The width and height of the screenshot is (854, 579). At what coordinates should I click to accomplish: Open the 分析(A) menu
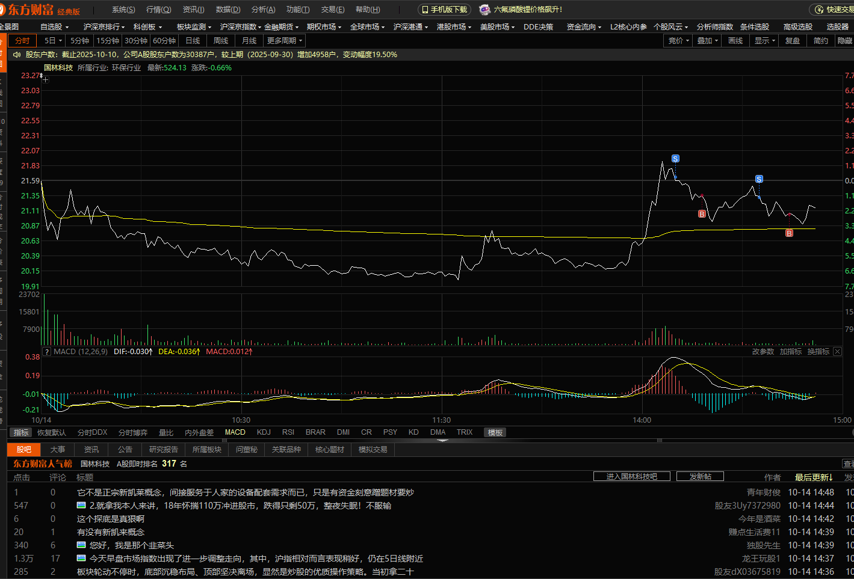[263, 10]
